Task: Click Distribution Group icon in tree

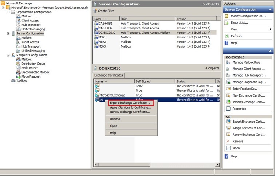Action: (19, 64)
